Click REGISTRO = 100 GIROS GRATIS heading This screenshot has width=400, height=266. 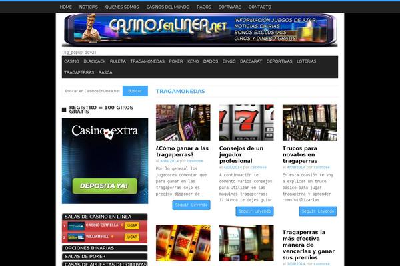(x=101, y=110)
